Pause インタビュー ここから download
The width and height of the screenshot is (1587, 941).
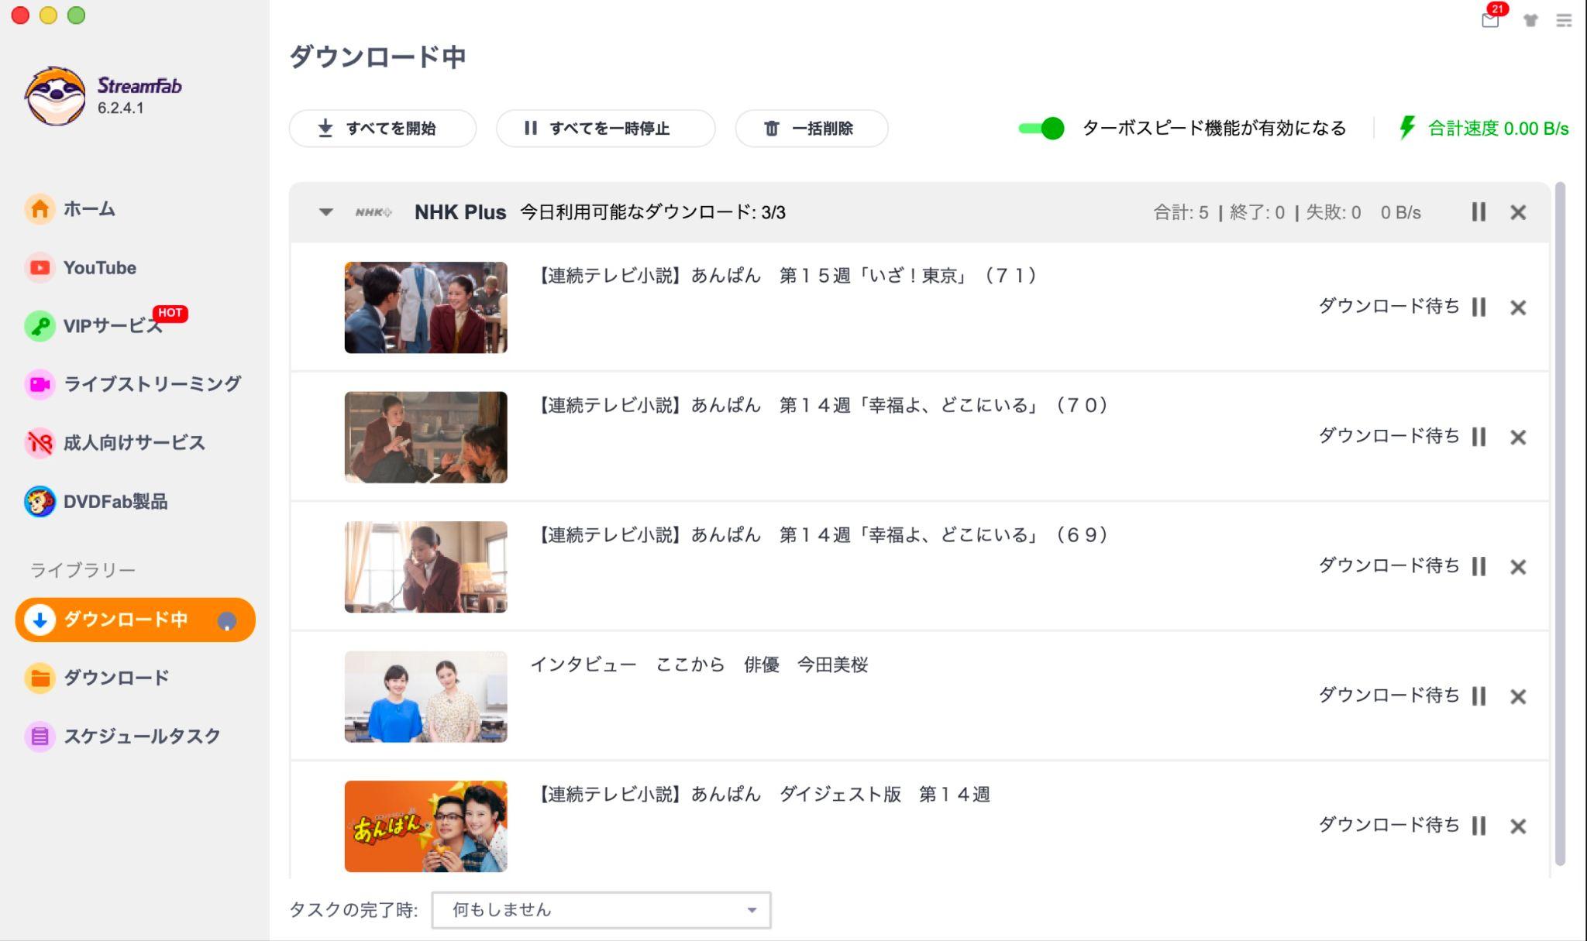(x=1479, y=696)
